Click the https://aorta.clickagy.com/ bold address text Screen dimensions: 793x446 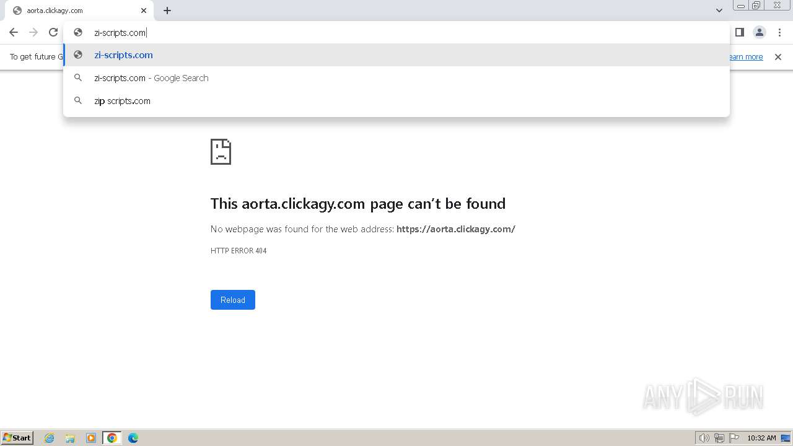pos(456,229)
